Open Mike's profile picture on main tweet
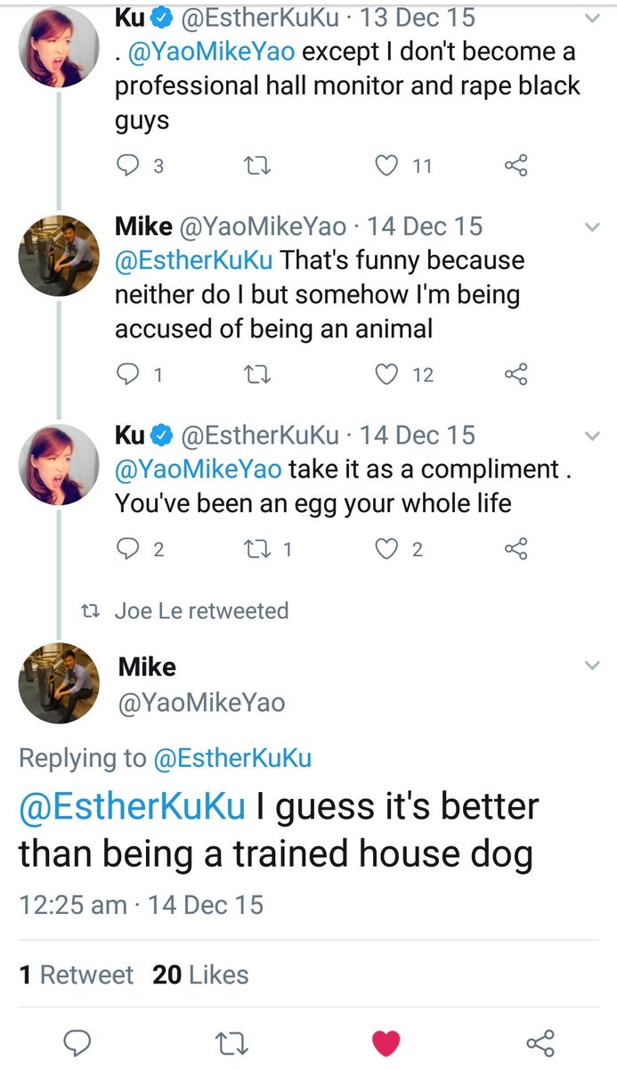 [x=59, y=681]
